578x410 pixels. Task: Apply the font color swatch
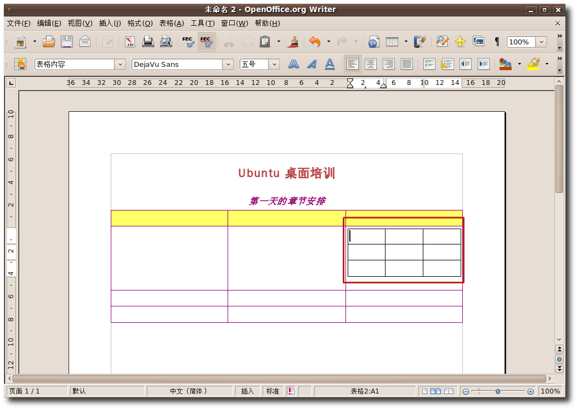(x=506, y=64)
